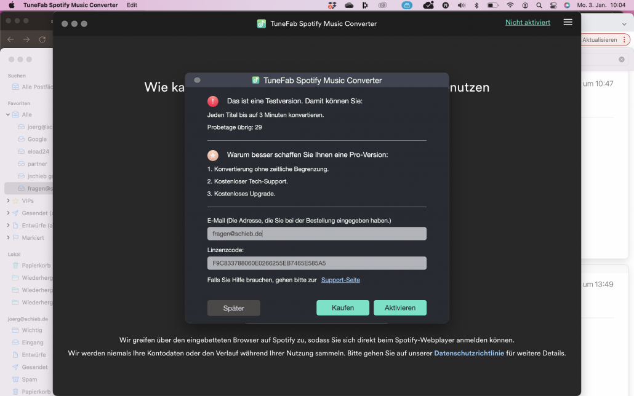Collapse the Alle favorites group in Mail

pyautogui.click(x=7, y=114)
